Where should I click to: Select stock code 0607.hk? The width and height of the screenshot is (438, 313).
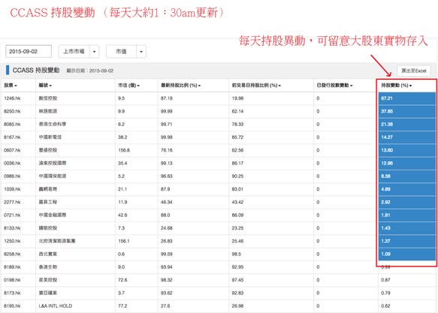coord(12,150)
